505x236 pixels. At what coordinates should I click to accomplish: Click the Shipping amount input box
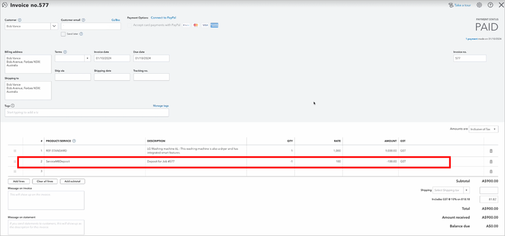[x=489, y=191]
